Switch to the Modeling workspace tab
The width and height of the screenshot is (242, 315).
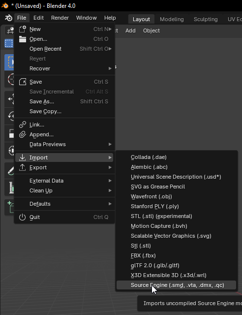pyautogui.click(x=172, y=19)
